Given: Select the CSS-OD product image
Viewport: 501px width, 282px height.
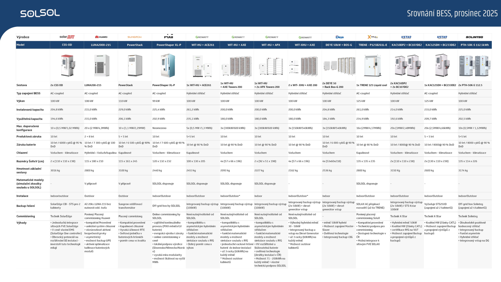Looking at the screenshot, I should pos(68,65).
